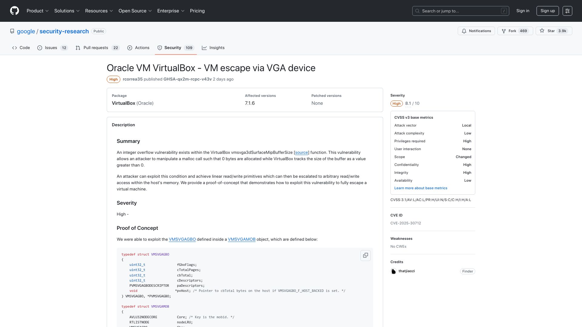582x327 pixels.
Task: Switch to the Code tab
Action: tap(21, 48)
